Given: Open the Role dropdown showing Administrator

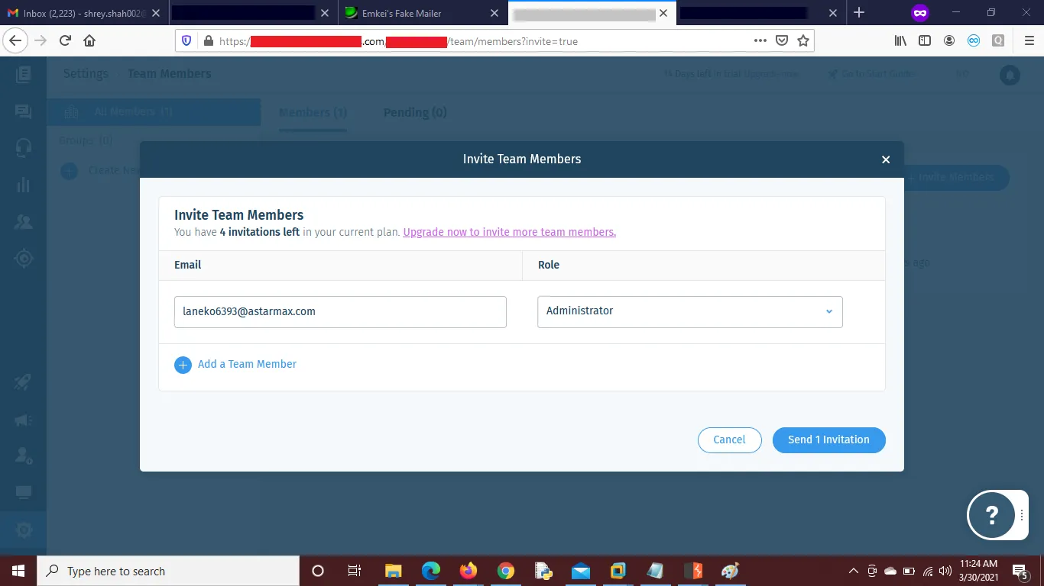Looking at the screenshot, I should [x=689, y=311].
